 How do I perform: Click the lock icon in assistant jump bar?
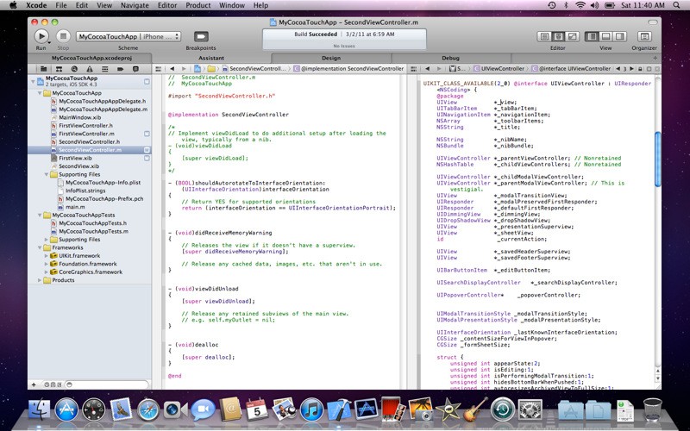(640, 69)
